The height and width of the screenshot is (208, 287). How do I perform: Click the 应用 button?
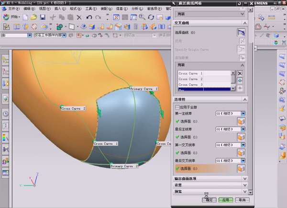(225, 200)
